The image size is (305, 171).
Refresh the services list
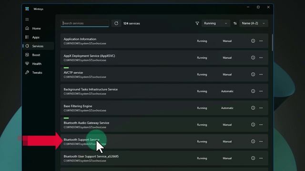[x=116, y=23]
